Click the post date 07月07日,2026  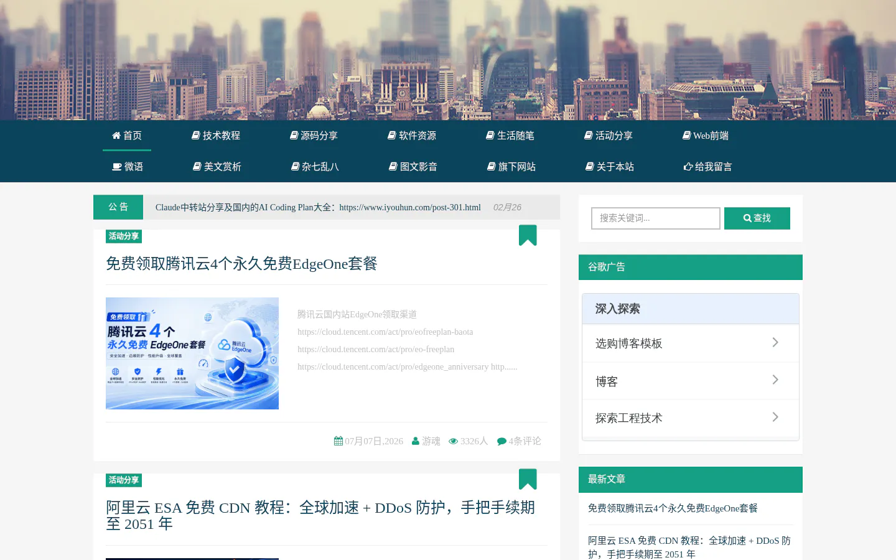tap(374, 441)
